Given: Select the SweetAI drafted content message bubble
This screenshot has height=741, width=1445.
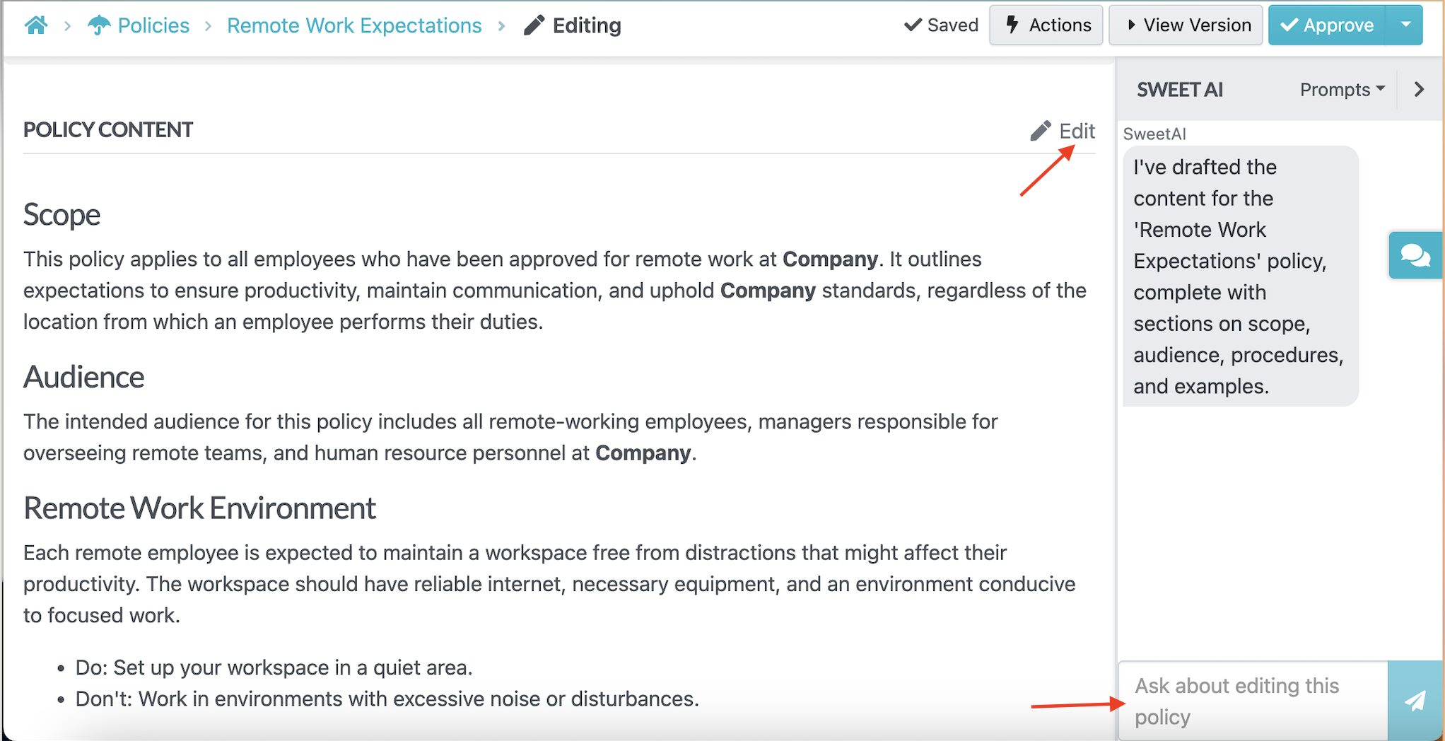Looking at the screenshot, I should point(1239,276).
